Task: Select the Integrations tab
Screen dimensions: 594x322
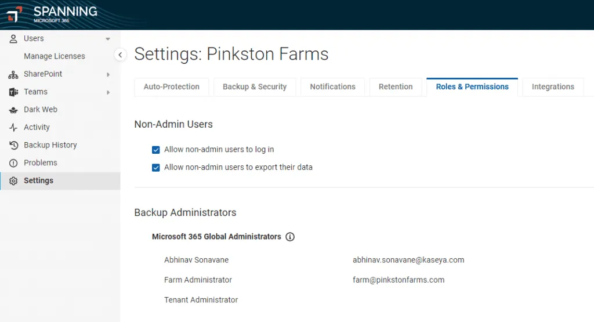Action: (553, 87)
